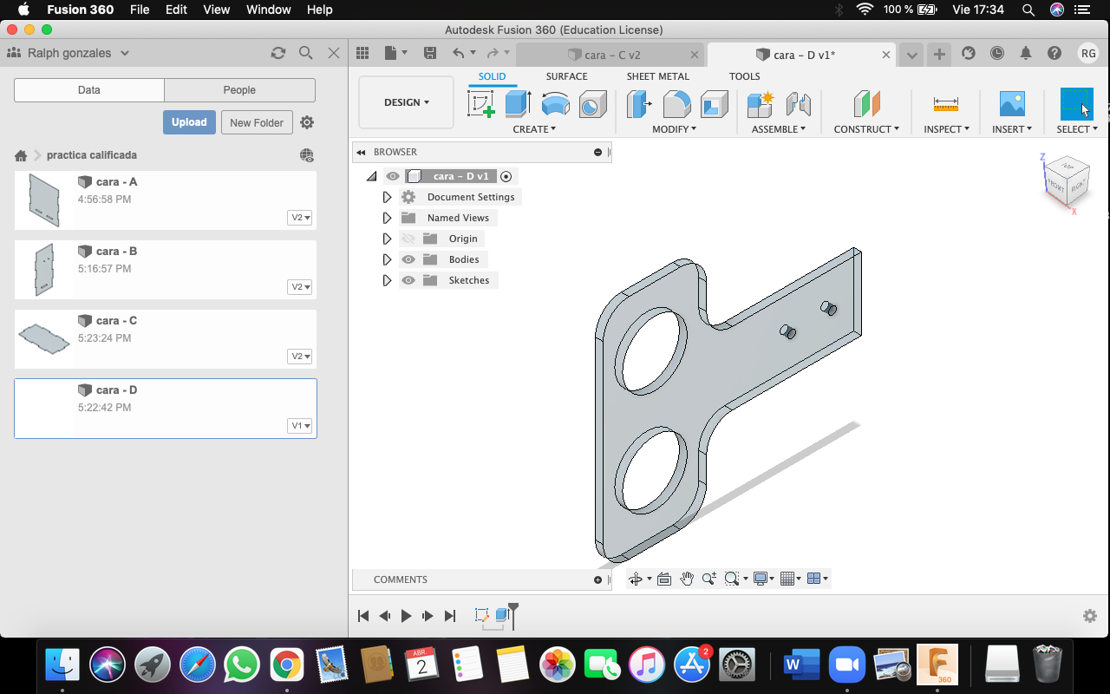Go to the data panel home
Screen dimensions: 1110x694
click(x=21, y=155)
